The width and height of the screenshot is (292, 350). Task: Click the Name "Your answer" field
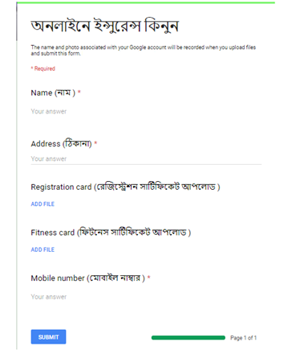(146, 112)
